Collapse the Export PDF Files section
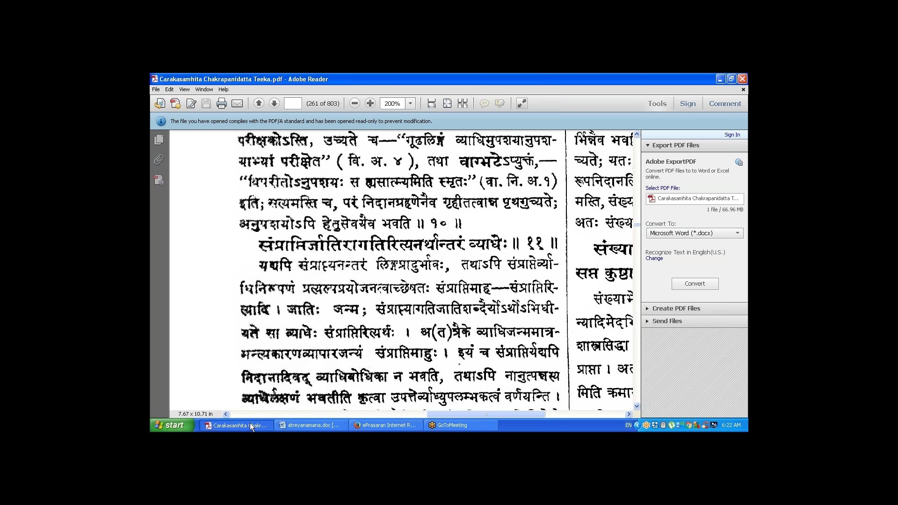898x505 pixels. 675,145
